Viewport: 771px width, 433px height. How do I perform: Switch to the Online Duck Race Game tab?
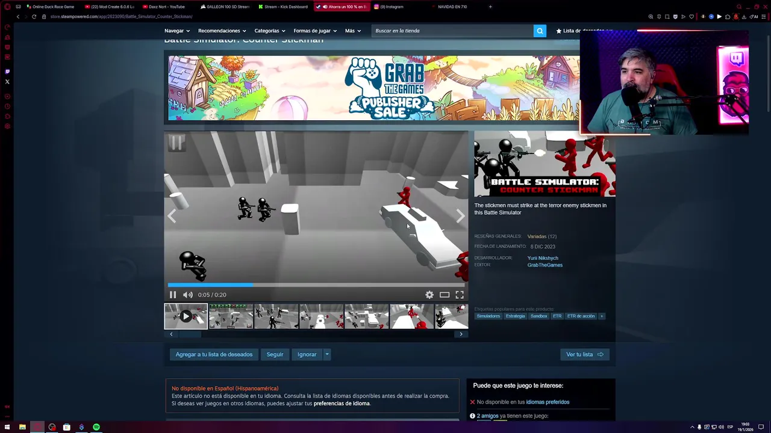pos(50,7)
